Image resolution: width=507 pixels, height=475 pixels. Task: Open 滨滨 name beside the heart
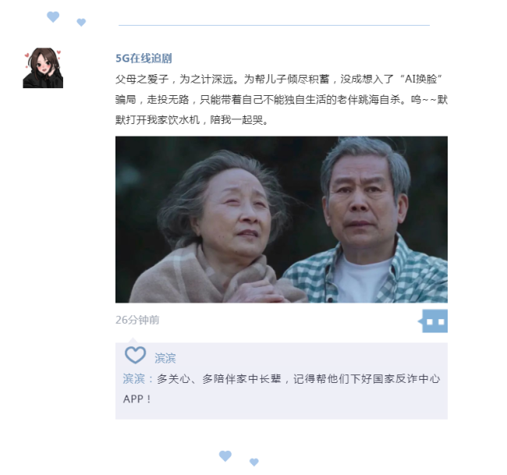click(165, 358)
